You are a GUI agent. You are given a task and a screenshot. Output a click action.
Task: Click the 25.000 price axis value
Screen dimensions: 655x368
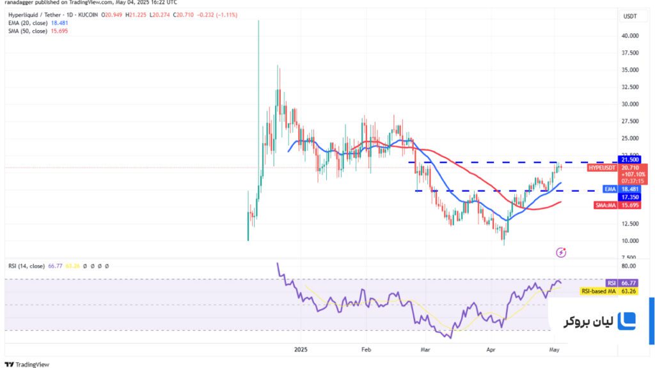point(630,139)
